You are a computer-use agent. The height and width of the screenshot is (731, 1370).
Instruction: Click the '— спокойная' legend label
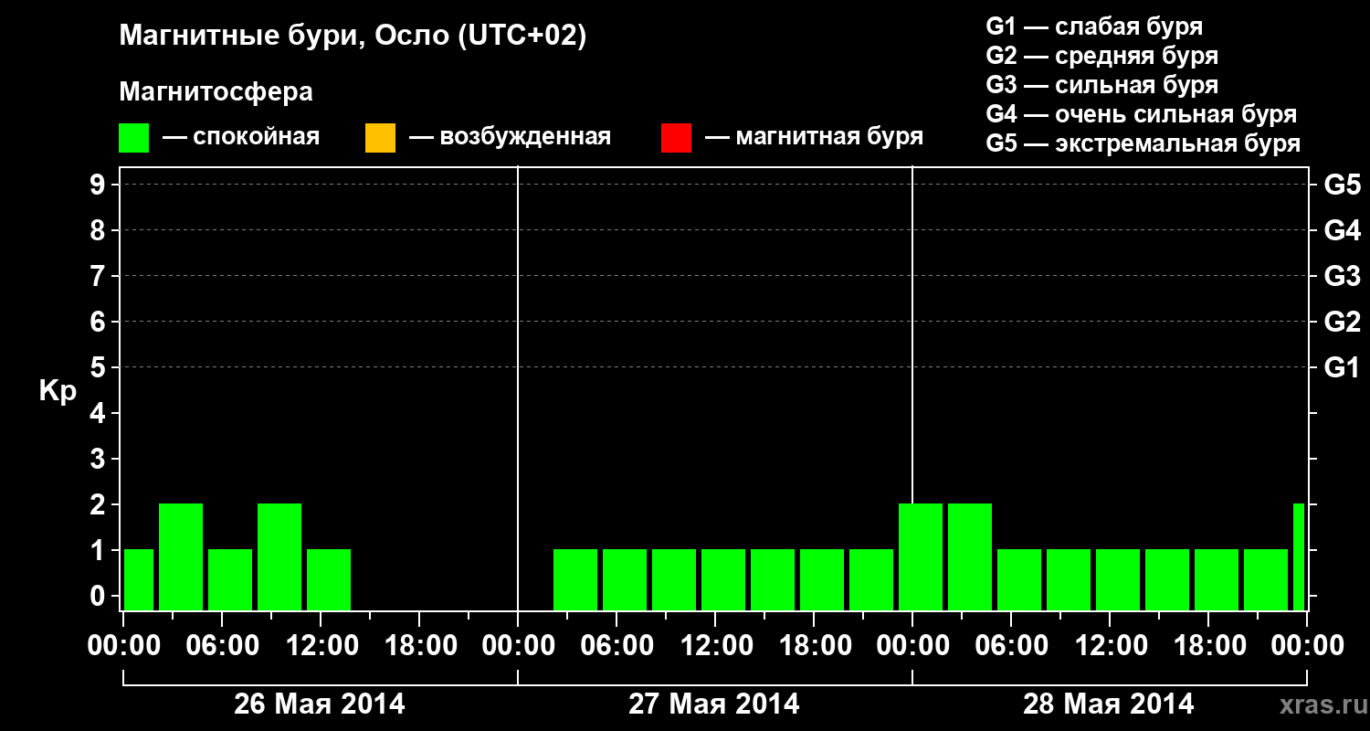click(241, 138)
